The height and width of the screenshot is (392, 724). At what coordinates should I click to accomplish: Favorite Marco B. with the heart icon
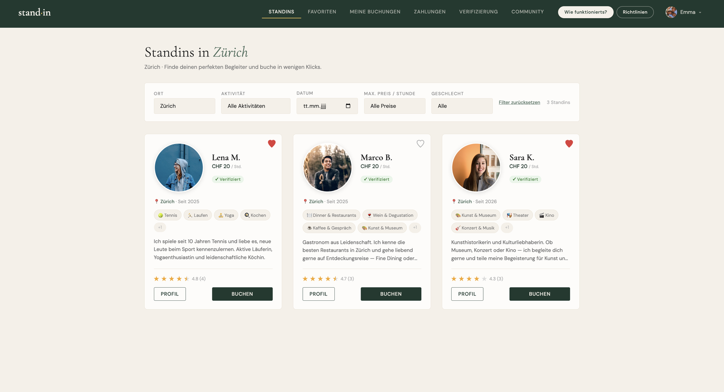pos(420,144)
